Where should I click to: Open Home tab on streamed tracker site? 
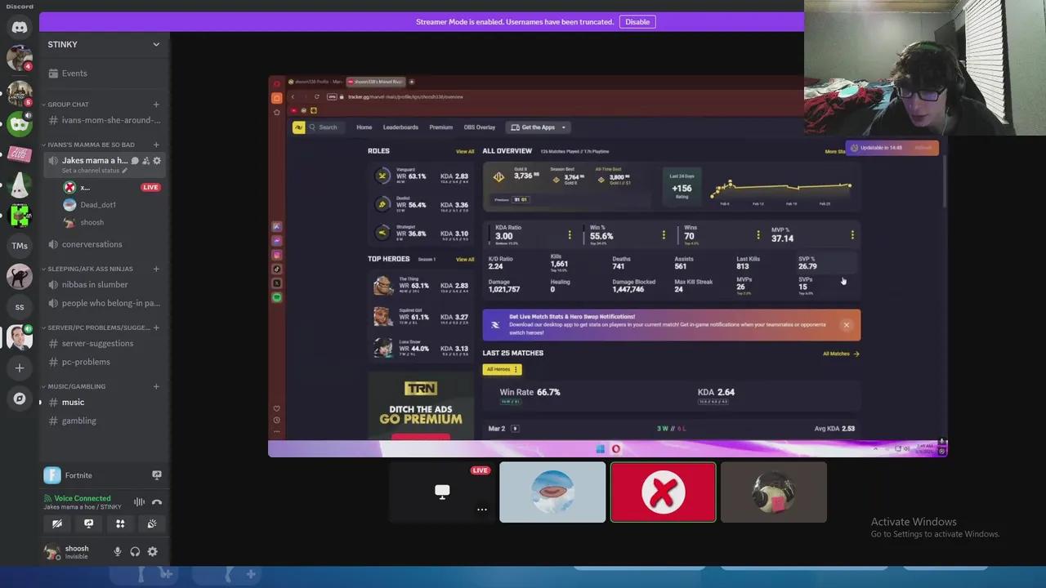point(364,127)
